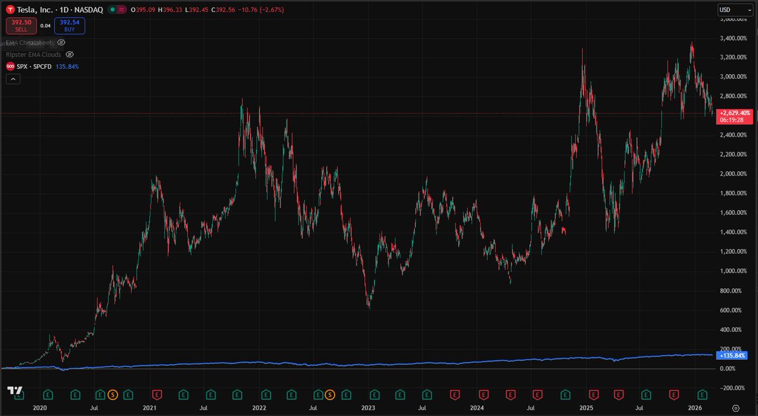The image size is (758, 416).
Task: Show the EMA Cheatsheets indicator via eye icon
Action: 61,42
